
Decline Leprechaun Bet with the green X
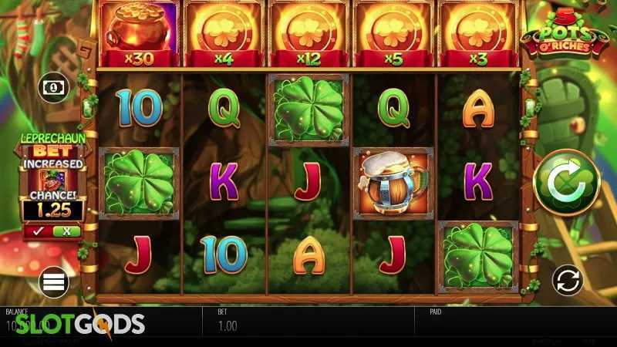(66, 231)
